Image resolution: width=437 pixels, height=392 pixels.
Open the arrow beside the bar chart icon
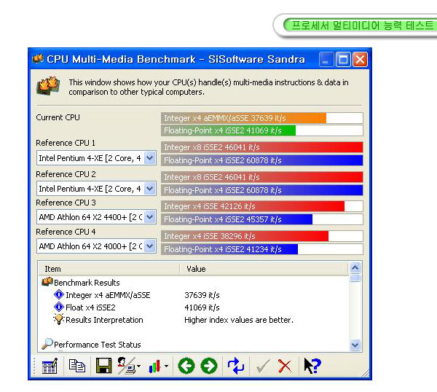[166, 366]
